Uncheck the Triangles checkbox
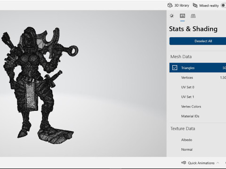The width and height of the screenshot is (226, 169). pyautogui.click(x=175, y=68)
